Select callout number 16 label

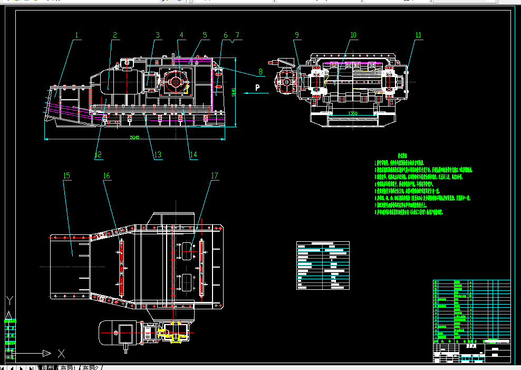(x=107, y=176)
